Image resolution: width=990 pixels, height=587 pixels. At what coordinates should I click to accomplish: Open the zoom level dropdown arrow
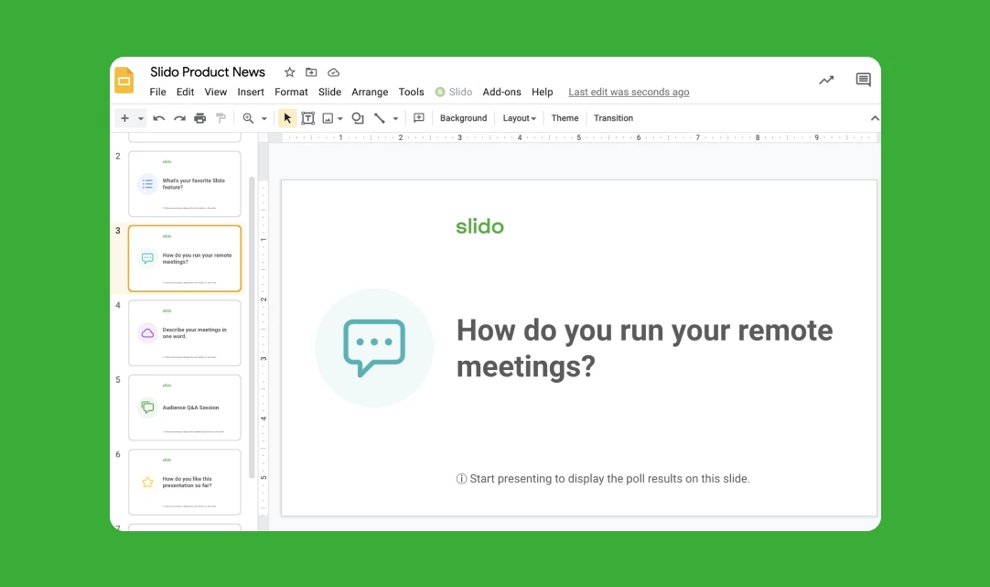[264, 118]
